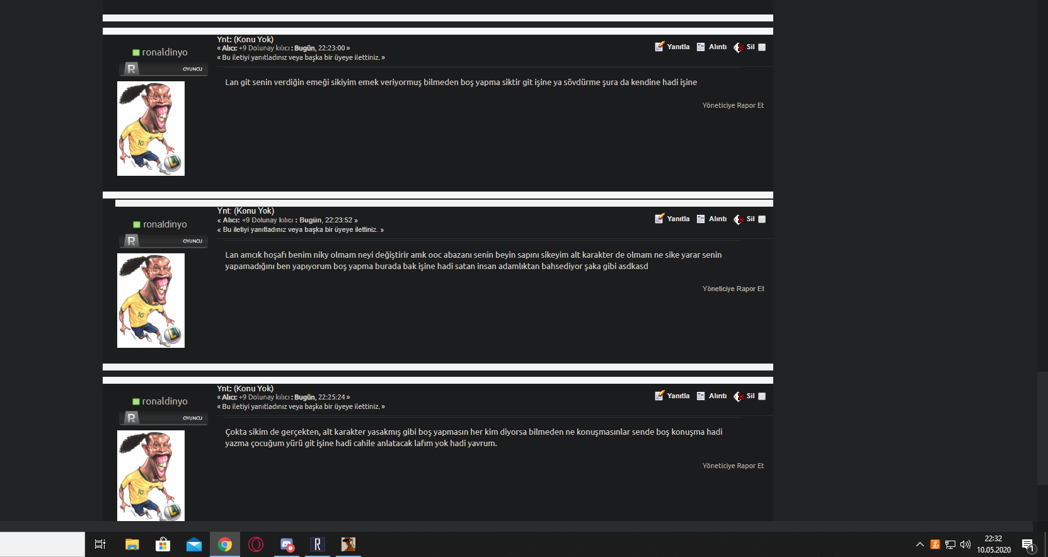Quote the 22:23:00 message using Alıntı
Image resolution: width=1048 pixels, height=557 pixels.
click(x=712, y=47)
